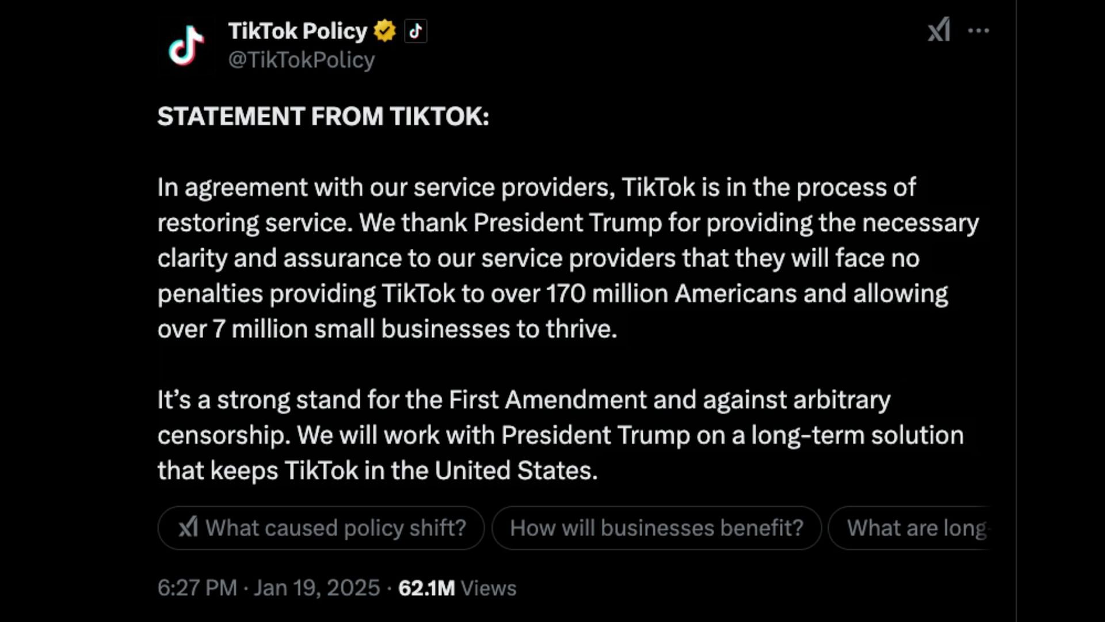Click the "restoring service" sentence in post

(255, 223)
